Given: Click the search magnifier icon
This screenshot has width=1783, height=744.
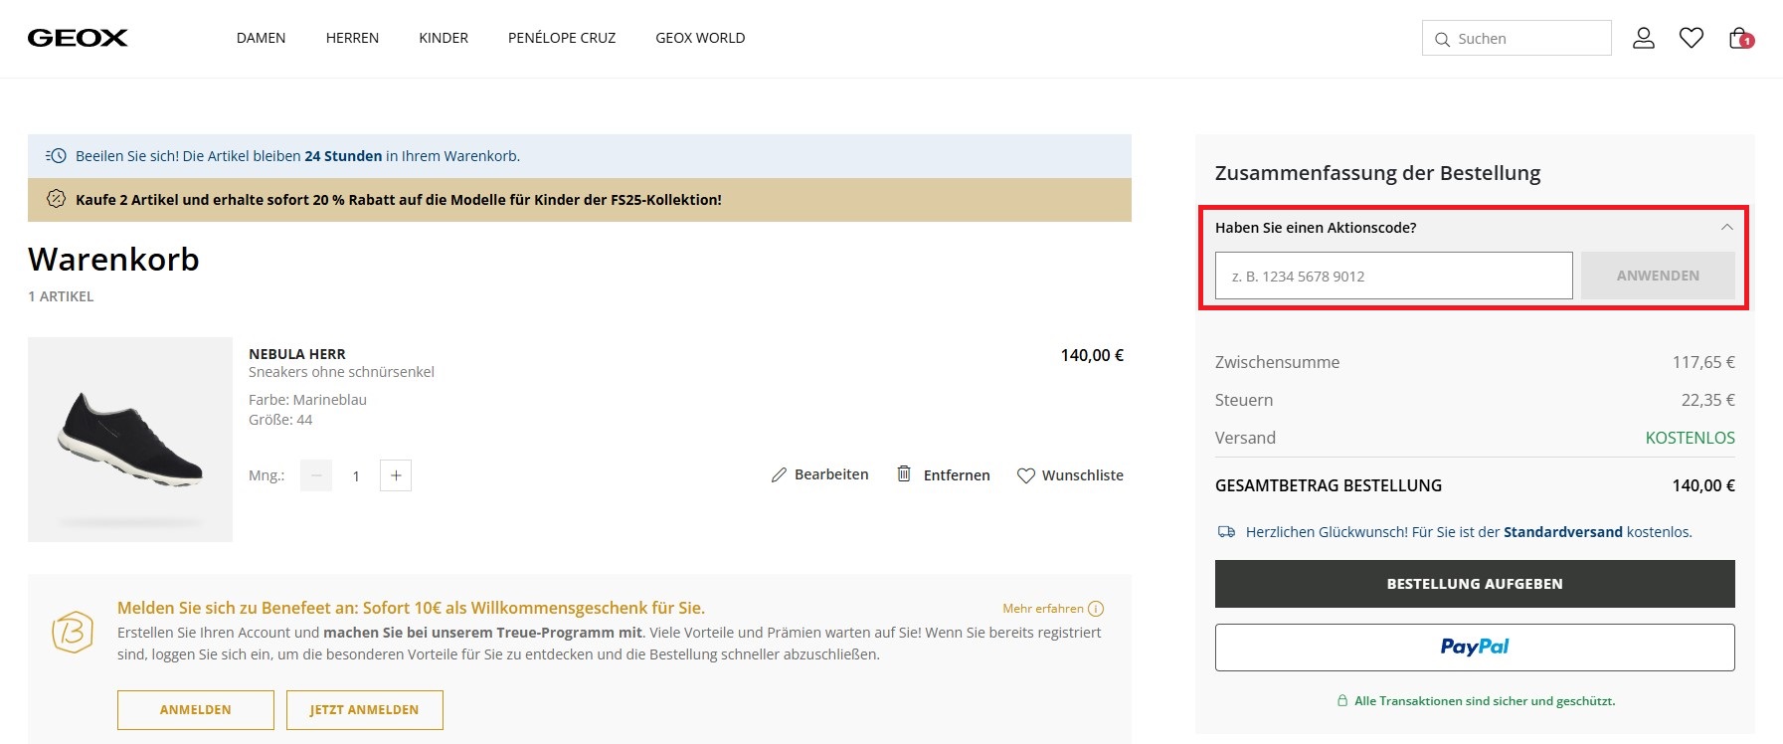Looking at the screenshot, I should coord(1442,39).
